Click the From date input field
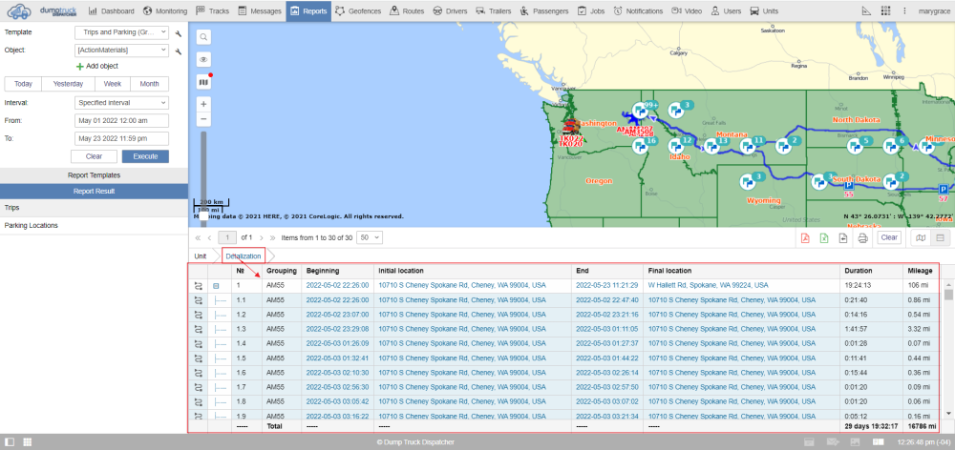The width and height of the screenshot is (955, 450). click(121, 121)
